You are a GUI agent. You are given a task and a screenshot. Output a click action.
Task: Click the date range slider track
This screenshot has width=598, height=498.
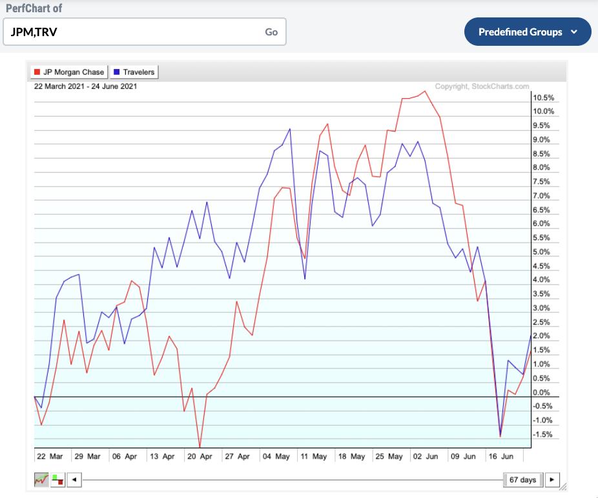[x=291, y=480]
